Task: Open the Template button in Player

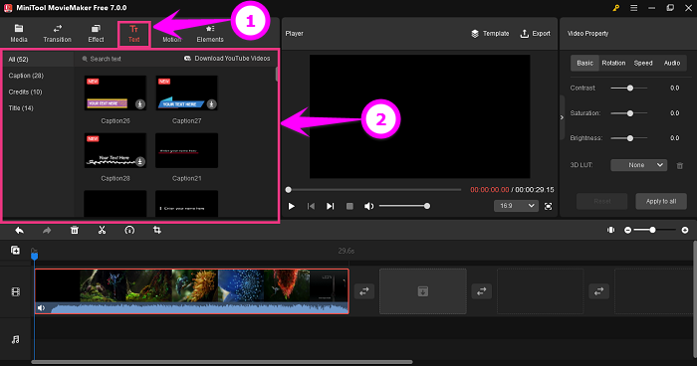Action: (490, 33)
